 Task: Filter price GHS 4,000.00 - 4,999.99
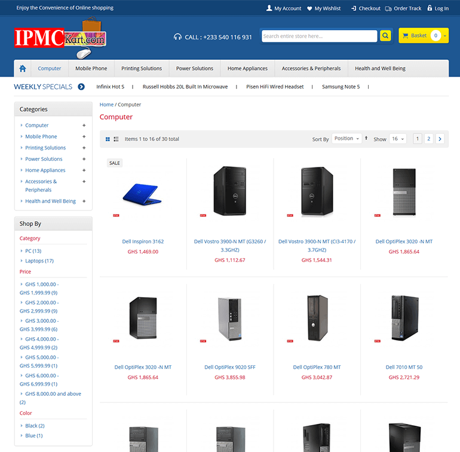(x=39, y=343)
